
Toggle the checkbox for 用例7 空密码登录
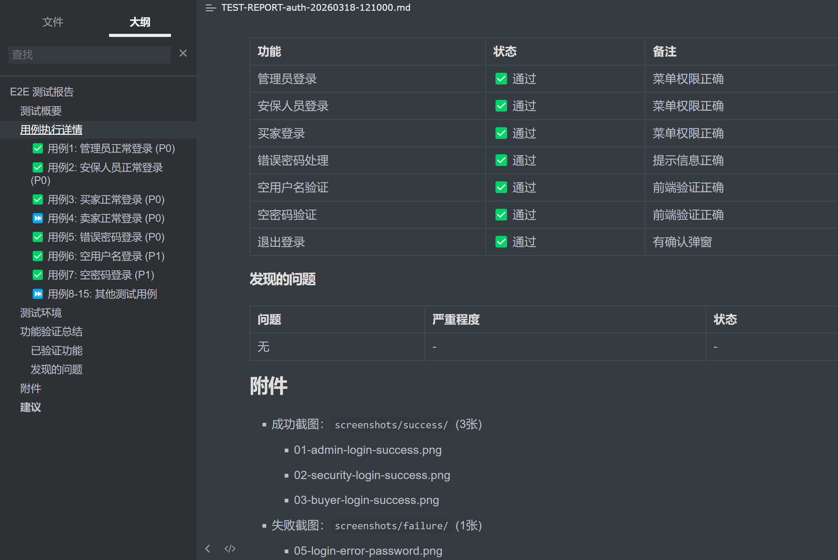click(x=38, y=275)
